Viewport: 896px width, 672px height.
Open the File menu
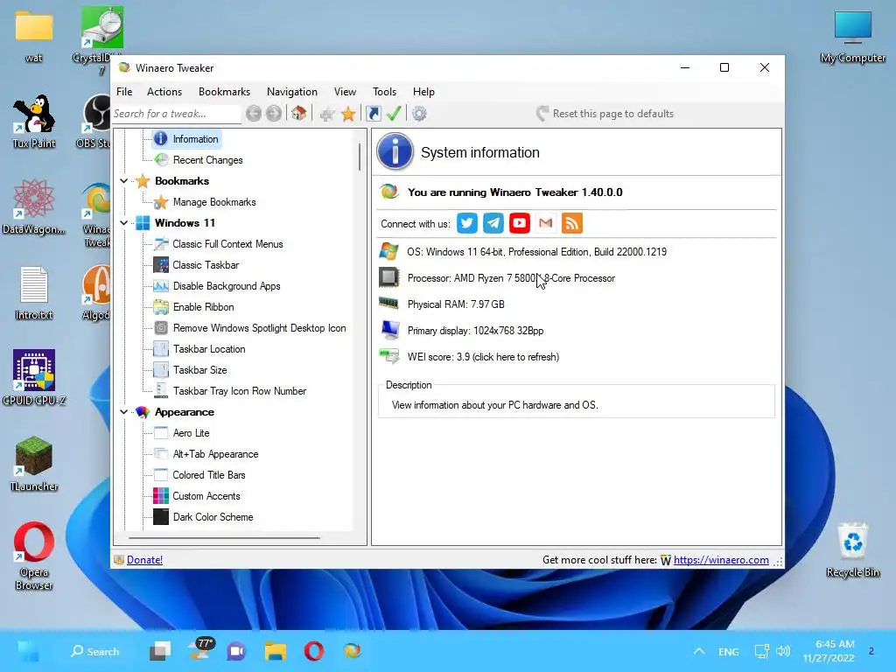point(124,91)
